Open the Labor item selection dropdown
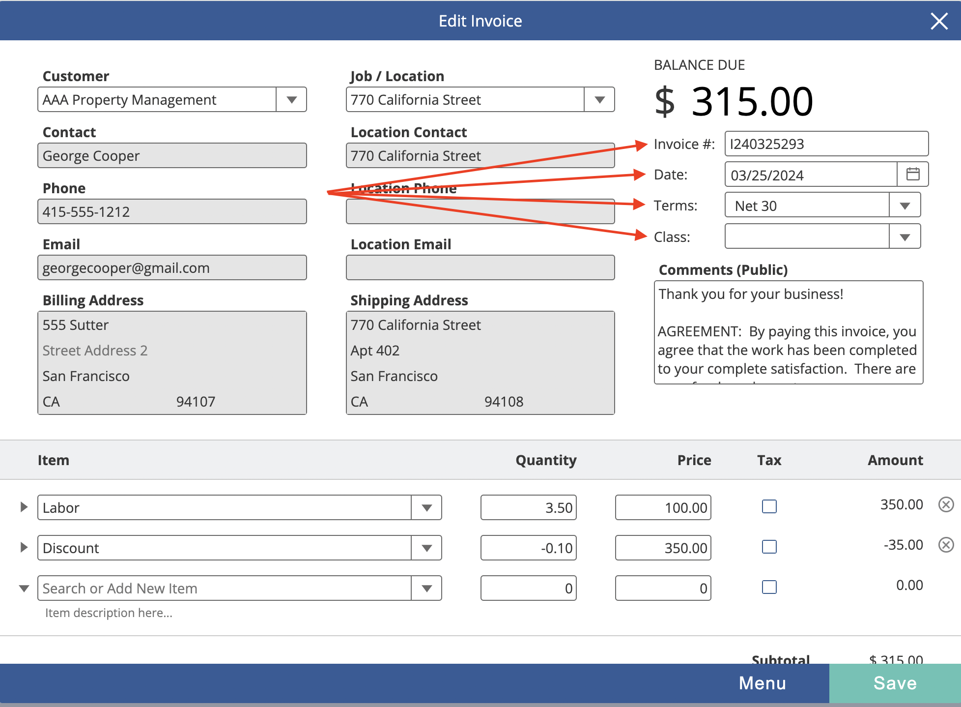The width and height of the screenshot is (961, 707). [427, 507]
